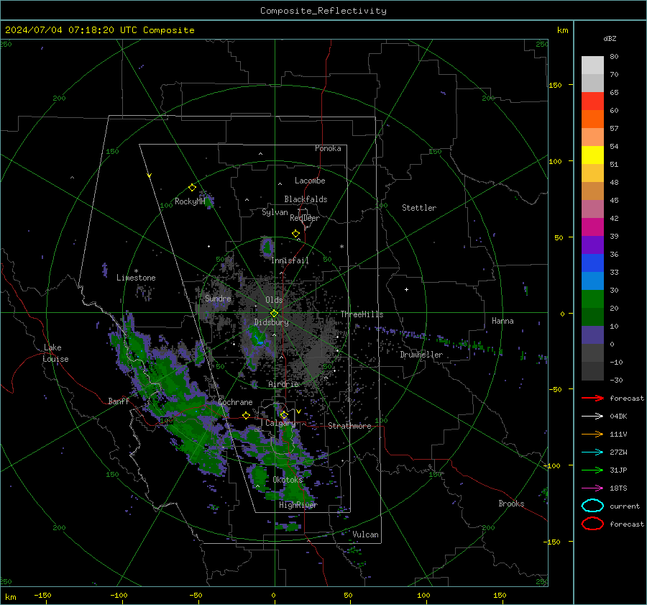Select green swatch between 30 and 20 dBZ
Image resolution: width=647 pixels, height=605 pixels.
592,299
